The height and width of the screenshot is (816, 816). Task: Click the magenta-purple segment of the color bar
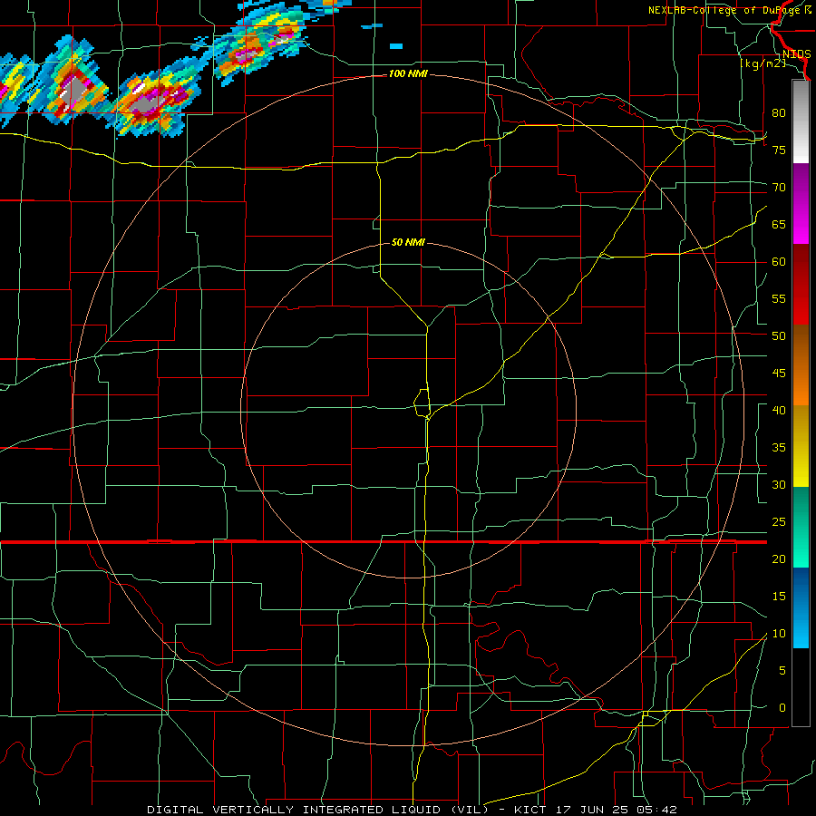pos(801,204)
